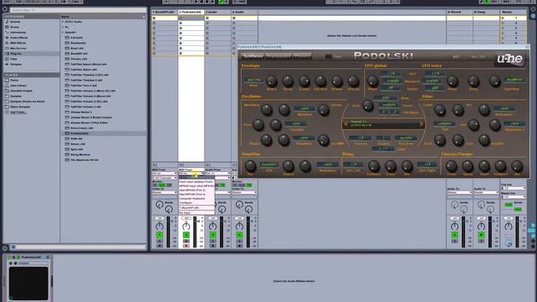537x302 pixels.
Task: Open the MIDI Effects browser category
Action: [x=18, y=43]
